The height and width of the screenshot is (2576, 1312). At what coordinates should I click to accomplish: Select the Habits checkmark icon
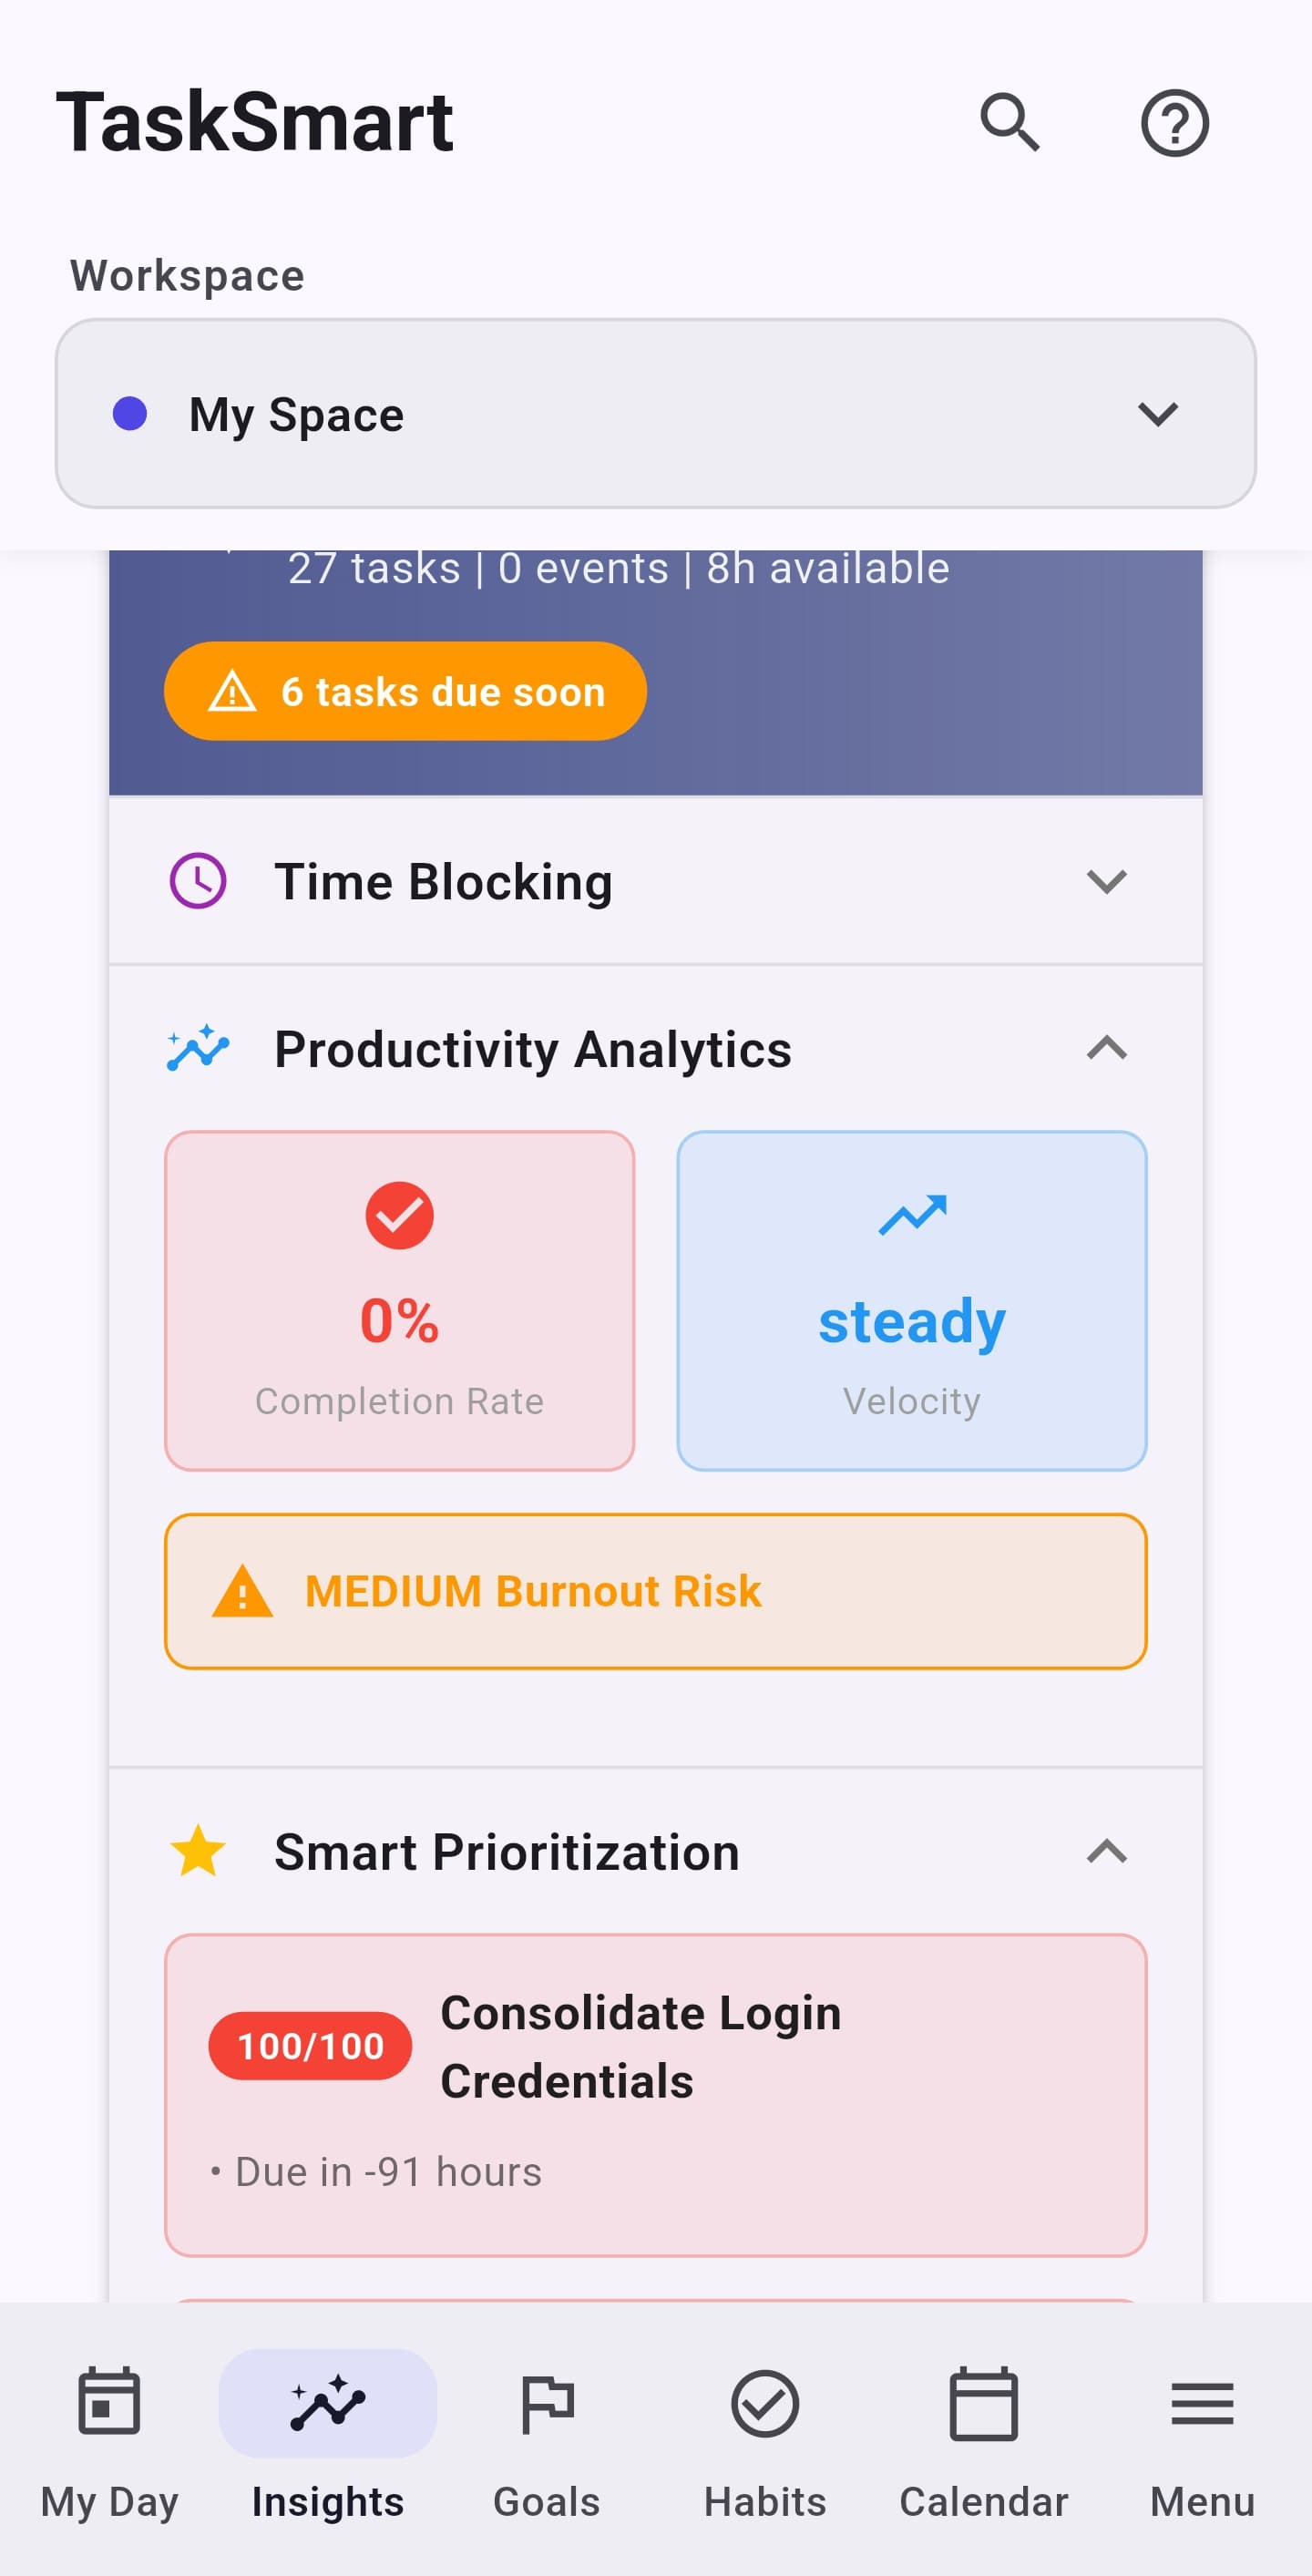765,2406
